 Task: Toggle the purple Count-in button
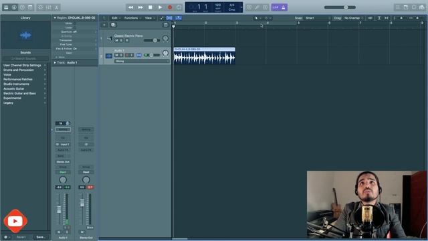[x=275, y=7]
